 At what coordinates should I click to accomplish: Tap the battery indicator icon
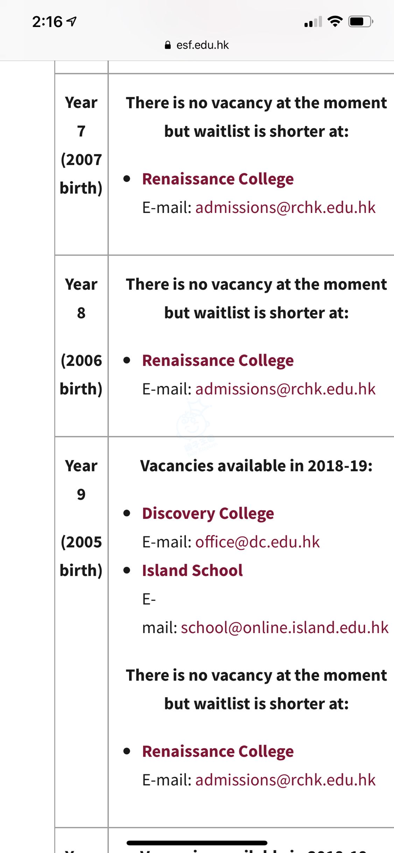361,22
